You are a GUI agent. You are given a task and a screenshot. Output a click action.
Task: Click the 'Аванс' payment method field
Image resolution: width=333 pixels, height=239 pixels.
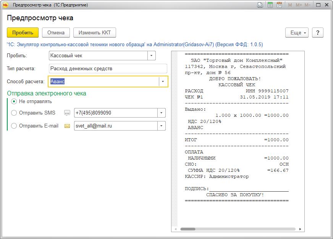(104, 81)
